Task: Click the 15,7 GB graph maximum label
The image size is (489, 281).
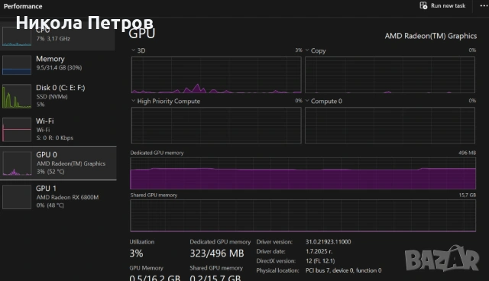Action: (467, 195)
